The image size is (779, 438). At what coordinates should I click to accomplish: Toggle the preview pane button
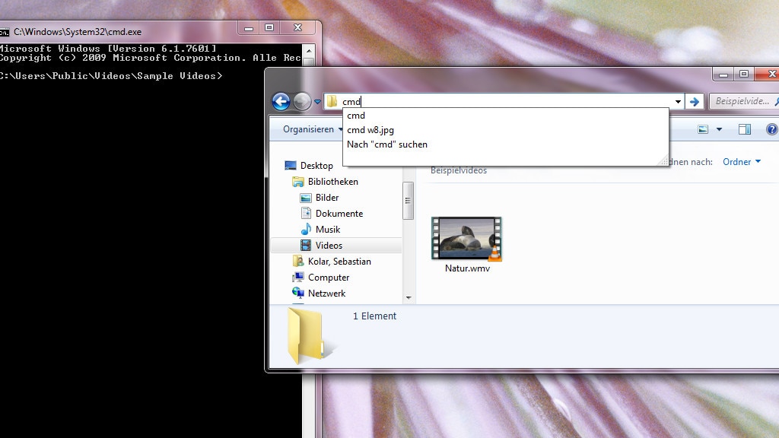744,129
